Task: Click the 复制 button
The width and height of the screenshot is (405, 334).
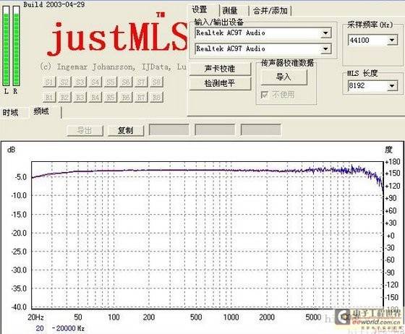Action: click(126, 131)
